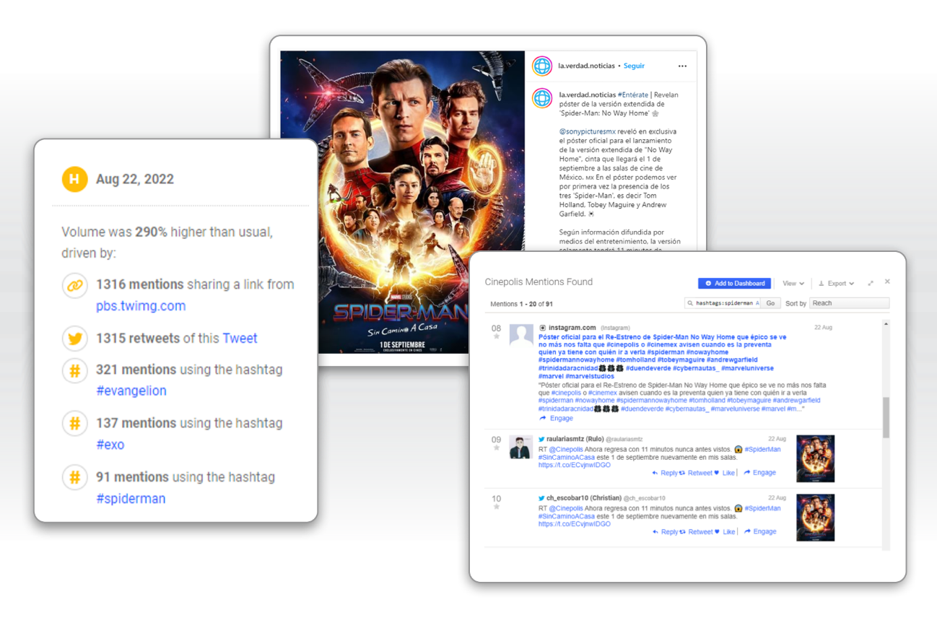Viewport: 937px width, 623px height.
Task: Star mention number 10
Action: 497,507
